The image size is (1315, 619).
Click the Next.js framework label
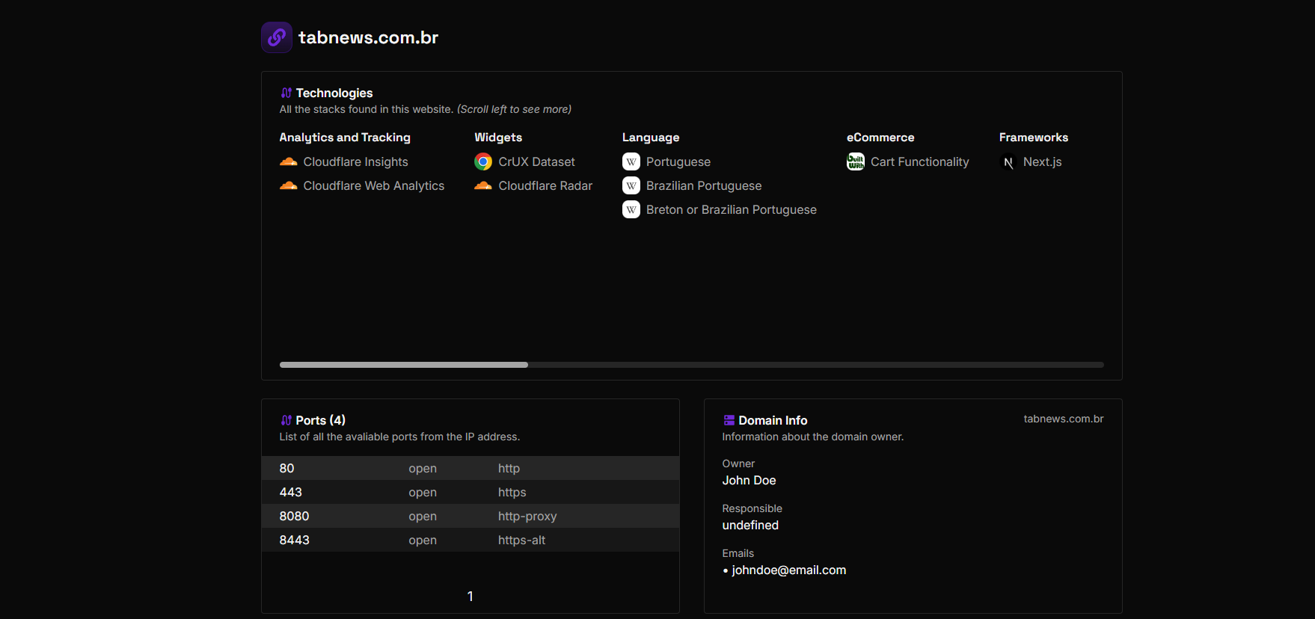tap(1043, 161)
